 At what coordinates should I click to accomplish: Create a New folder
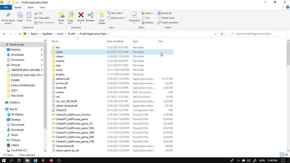click(102, 18)
